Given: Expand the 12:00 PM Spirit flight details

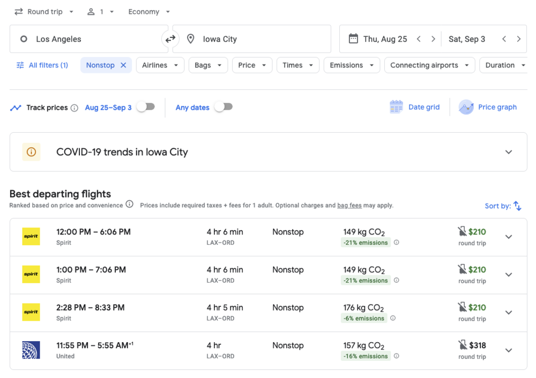Looking at the screenshot, I should pos(509,237).
